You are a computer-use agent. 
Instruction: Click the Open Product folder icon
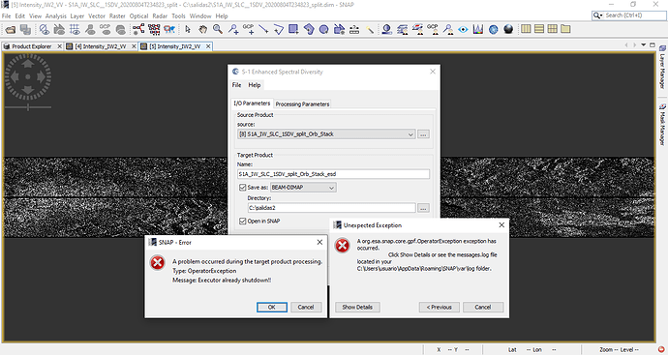11,29
